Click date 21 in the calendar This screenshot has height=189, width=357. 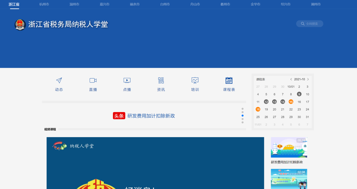[x=283, y=109]
